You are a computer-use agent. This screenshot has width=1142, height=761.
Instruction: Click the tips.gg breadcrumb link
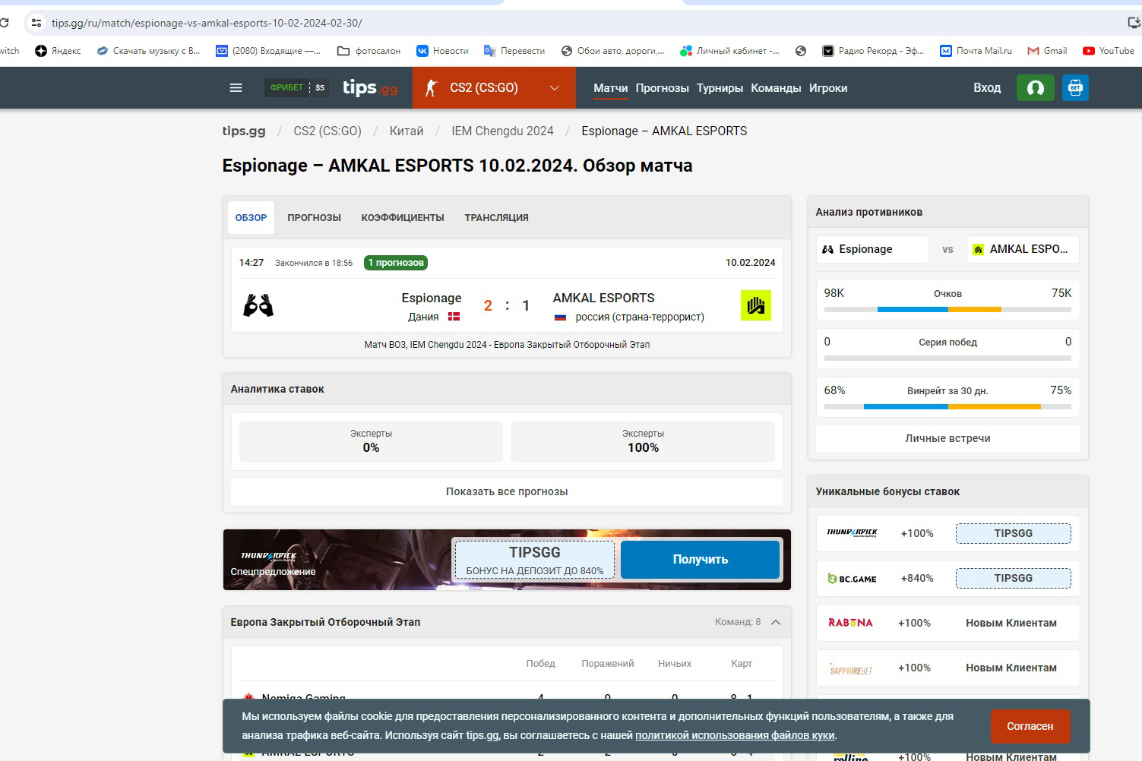[x=244, y=131]
